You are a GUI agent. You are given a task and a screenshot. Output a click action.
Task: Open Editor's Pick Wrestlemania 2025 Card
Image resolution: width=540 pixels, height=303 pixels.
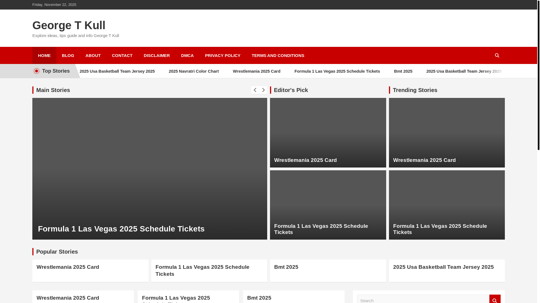tap(305, 160)
